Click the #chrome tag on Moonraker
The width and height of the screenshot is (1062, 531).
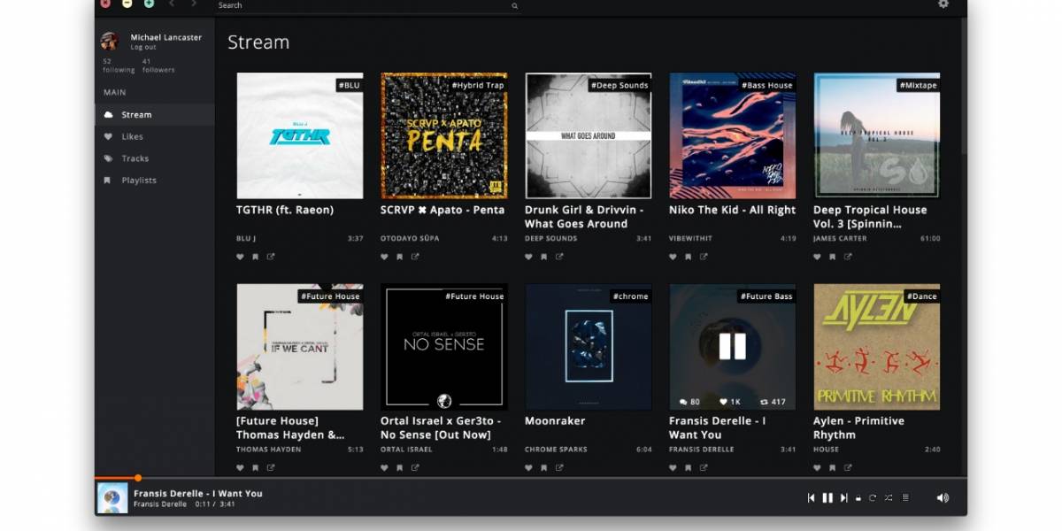(x=630, y=296)
